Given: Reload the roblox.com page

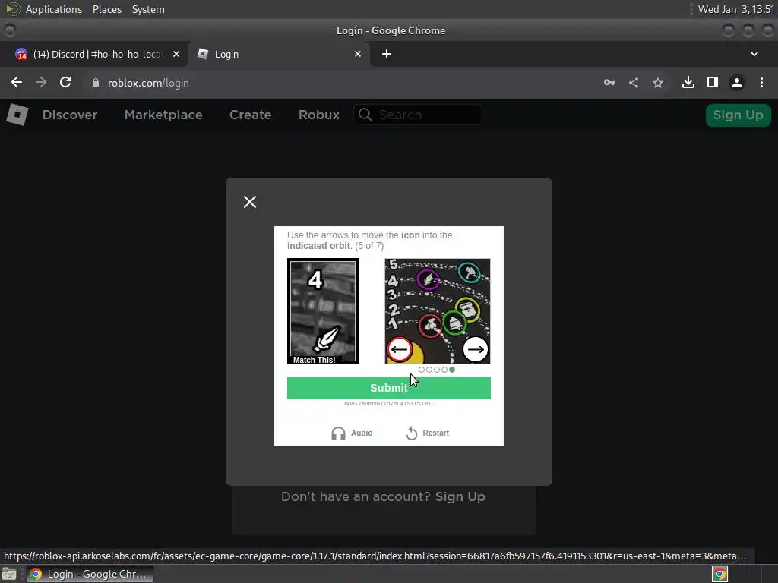Looking at the screenshot, I should click(65, 82).
